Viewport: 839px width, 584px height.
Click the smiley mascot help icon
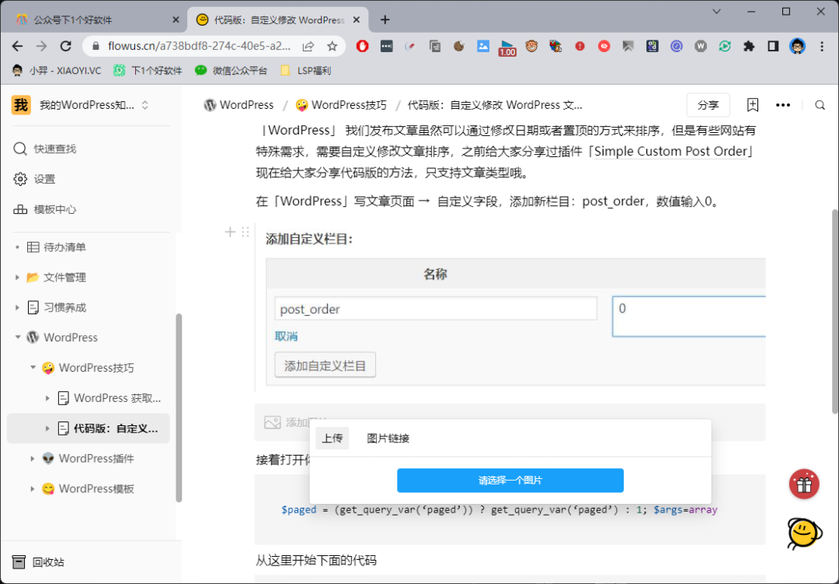(x=804, y=533)
